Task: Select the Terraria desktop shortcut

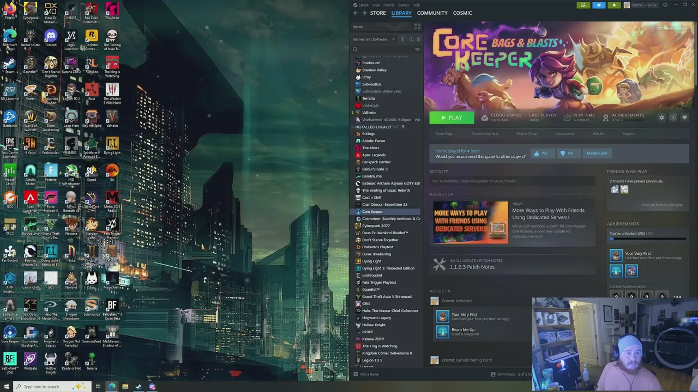Action: pos(92,362)
